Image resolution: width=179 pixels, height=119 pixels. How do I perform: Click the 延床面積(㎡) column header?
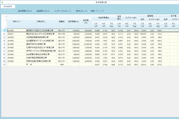pos(73,21)
